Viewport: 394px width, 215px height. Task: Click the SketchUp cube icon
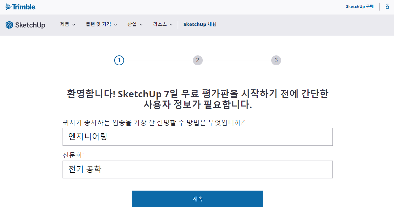click(x=9, y=25)
